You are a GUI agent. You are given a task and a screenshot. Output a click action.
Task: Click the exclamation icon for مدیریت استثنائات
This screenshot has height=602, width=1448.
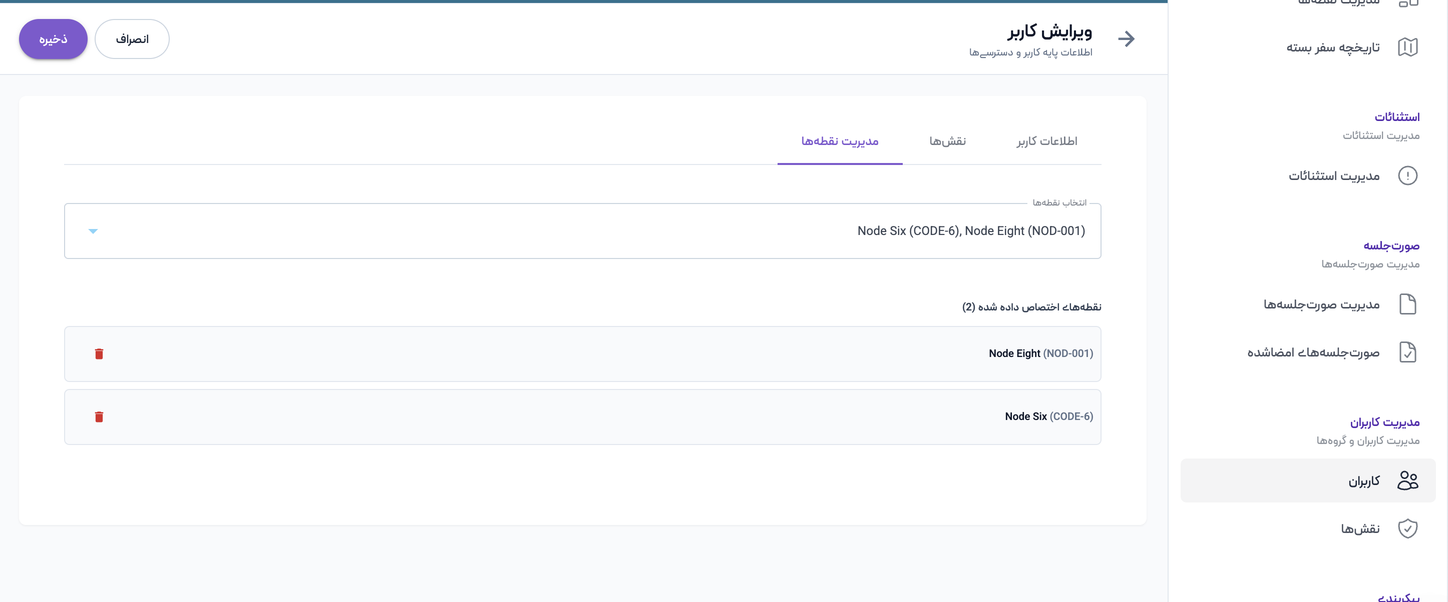(1407, 176)
